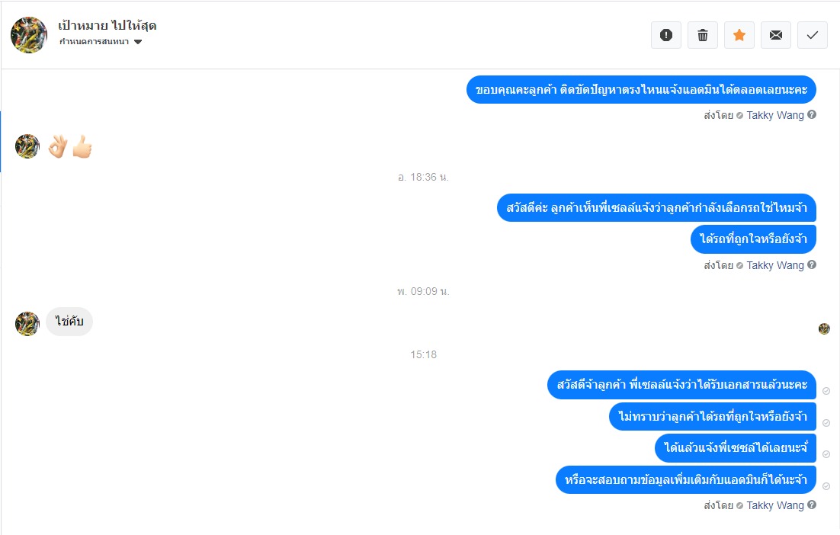840x535 pixels.
Task: Click small seen-by avatar on right
Action: [x=824, y=328]
